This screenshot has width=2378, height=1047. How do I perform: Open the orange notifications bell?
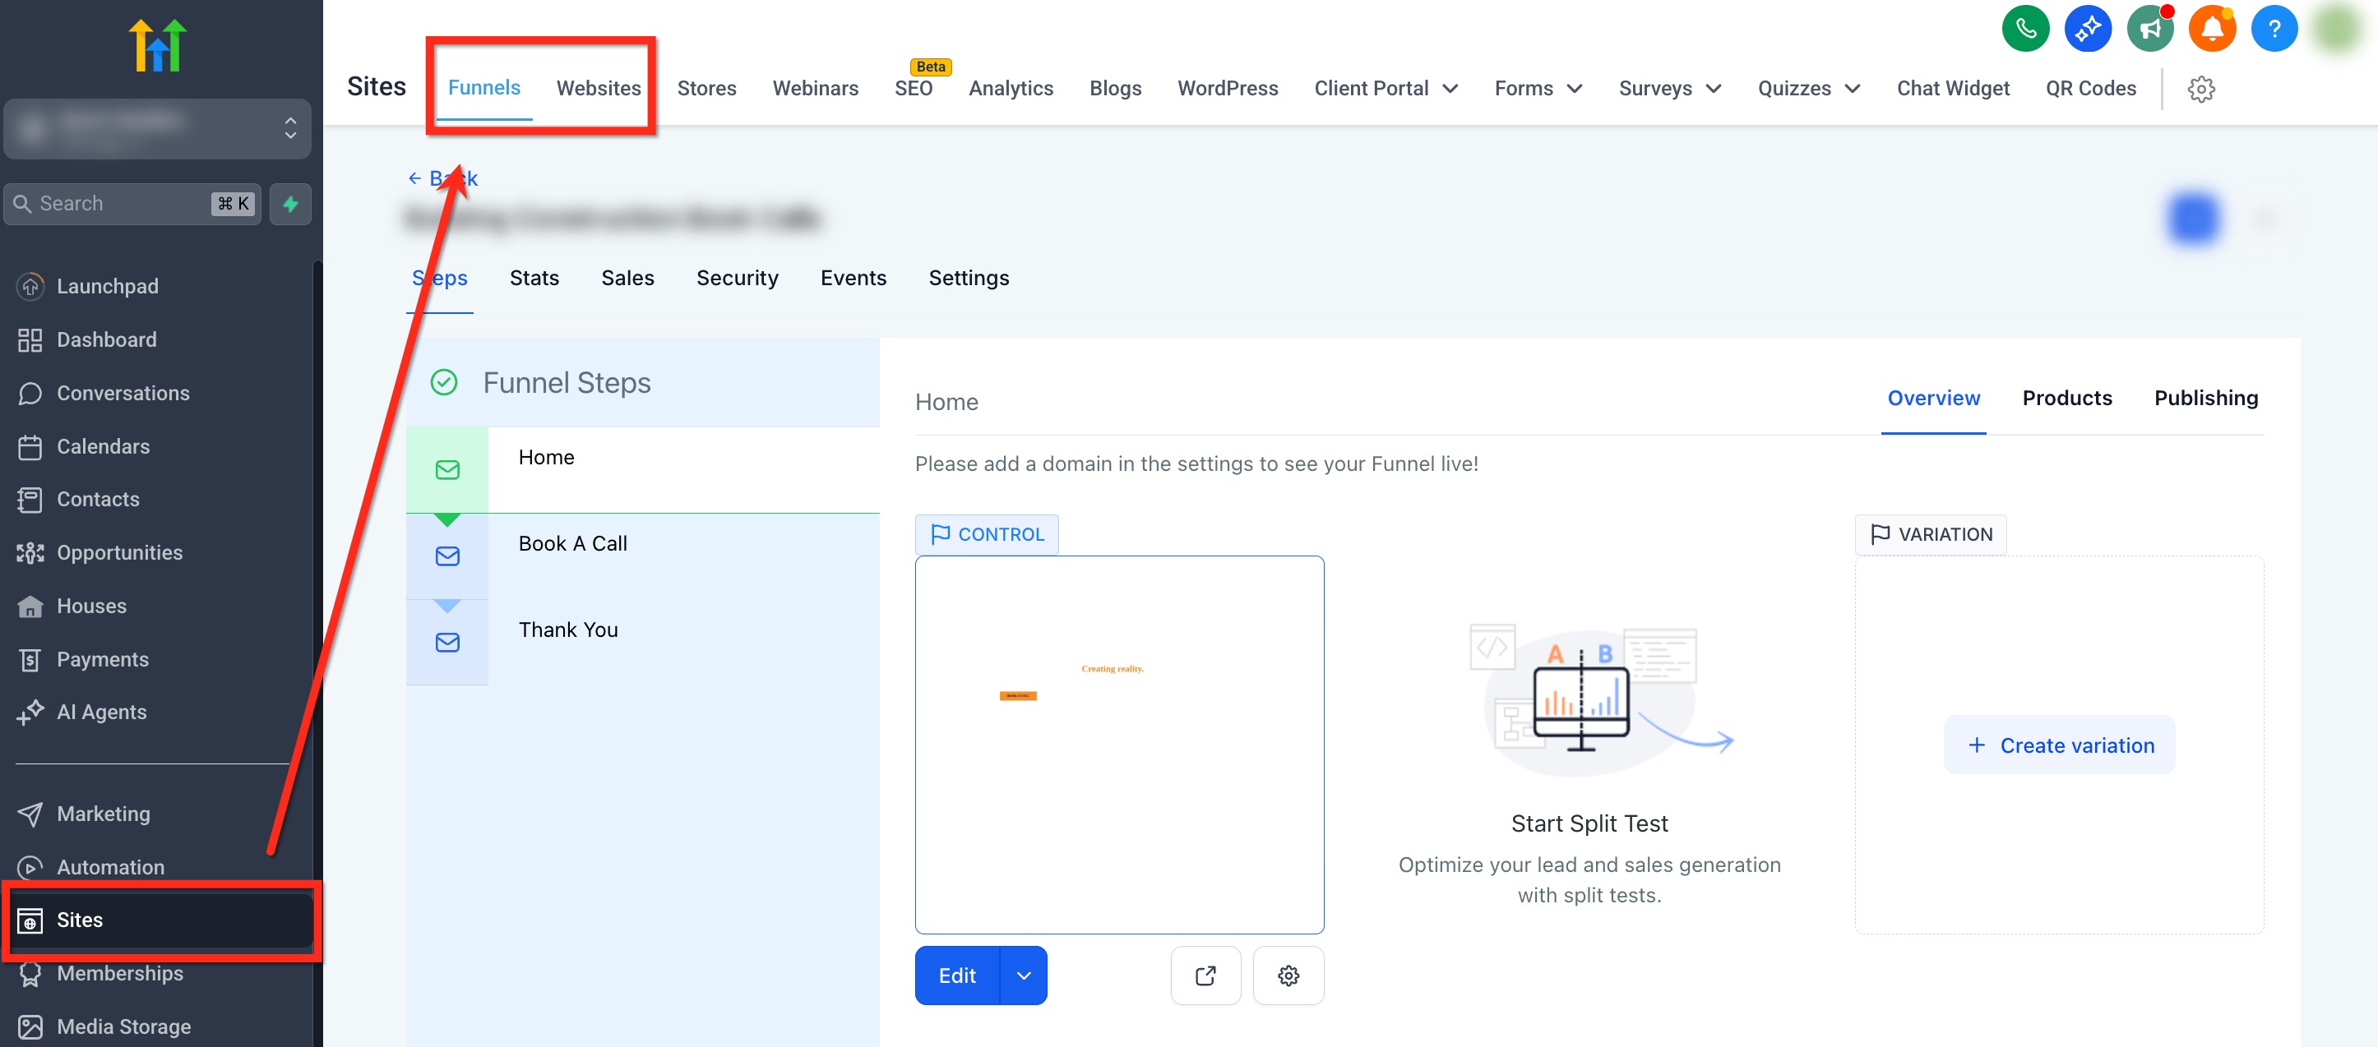point(2212,30)
